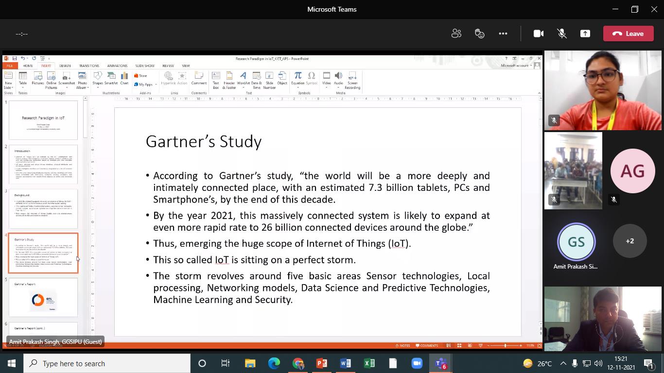The width and height of the screenshot is (664, 373).
Task: Click the SmartArt icon in the ribbon
Action: (x=111, y=77)
